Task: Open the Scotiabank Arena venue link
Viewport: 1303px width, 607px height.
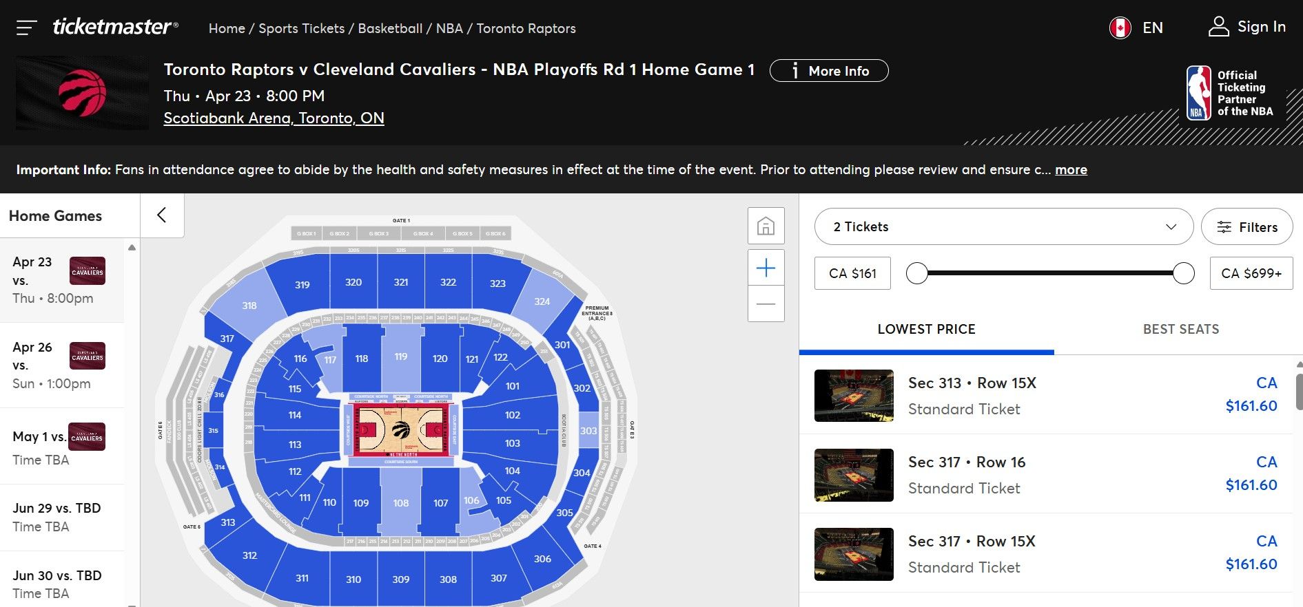Action: (x=274, y=118)
